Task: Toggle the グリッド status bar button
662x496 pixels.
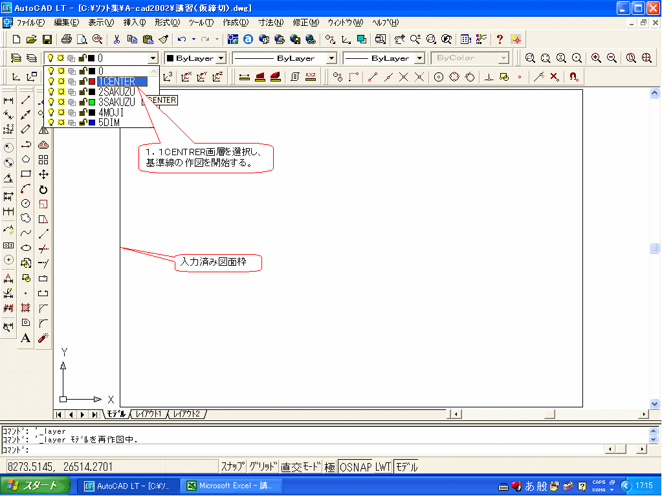Action: coord(263,466)
